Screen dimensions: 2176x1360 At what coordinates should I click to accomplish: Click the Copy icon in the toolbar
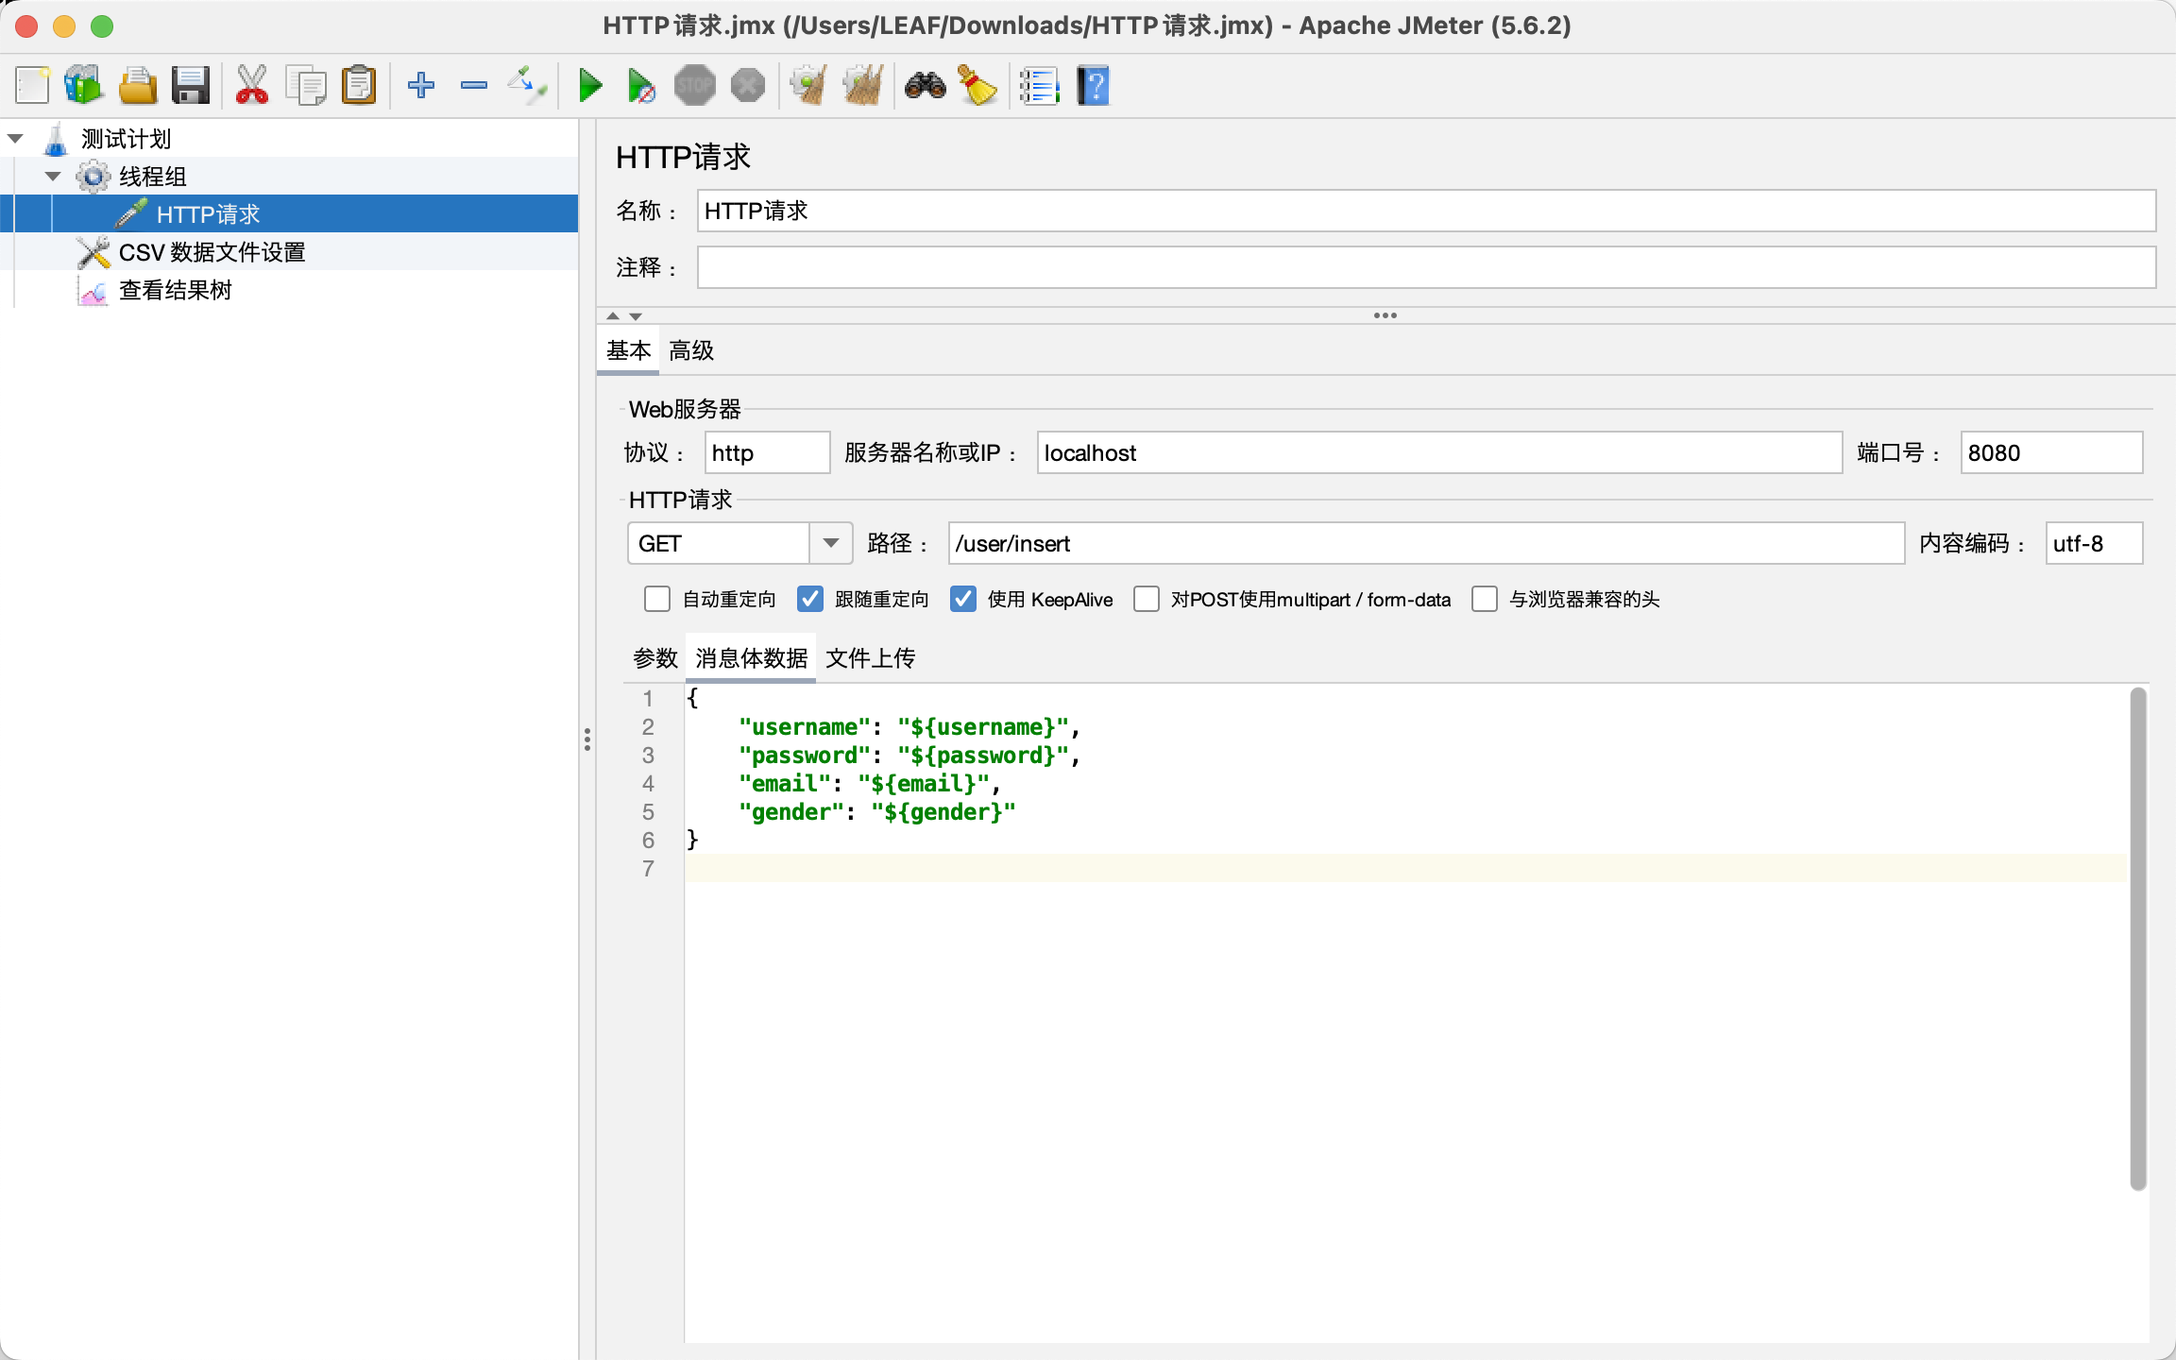(306, 86)
